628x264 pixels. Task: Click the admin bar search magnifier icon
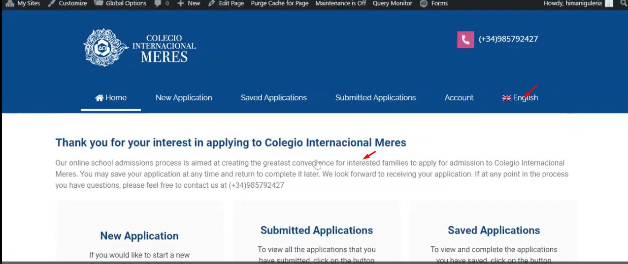coord(624,3)
